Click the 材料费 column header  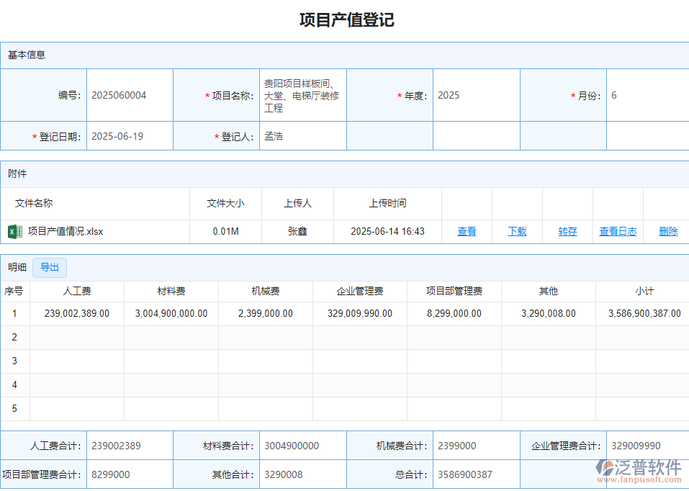[171, 291]
